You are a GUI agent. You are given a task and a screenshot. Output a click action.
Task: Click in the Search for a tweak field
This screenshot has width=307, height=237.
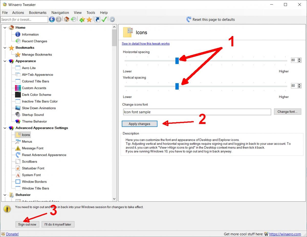click(24, 19)
